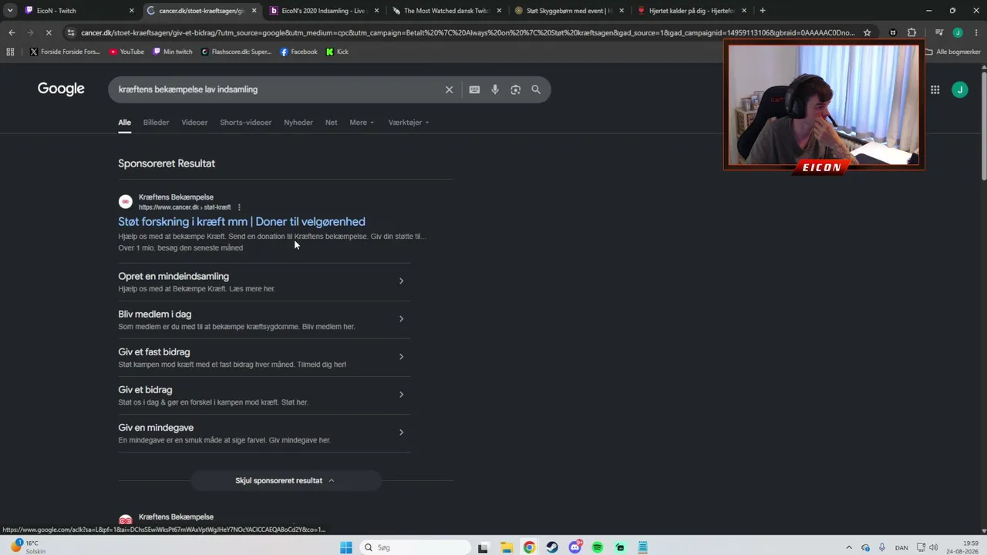This screenshot has width=987, height=555.
Task: Start a voice search with the microphone
Action: click(x=495, y=89)
